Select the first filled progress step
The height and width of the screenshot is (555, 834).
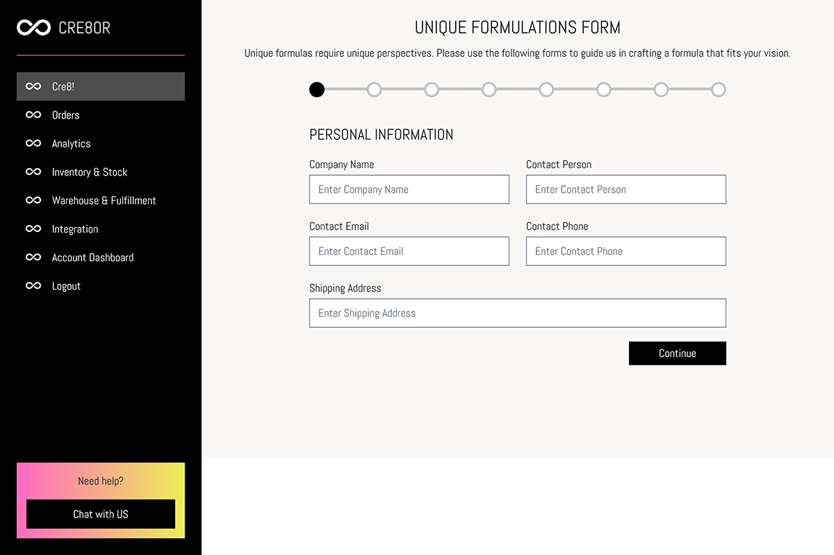[317, 90]
